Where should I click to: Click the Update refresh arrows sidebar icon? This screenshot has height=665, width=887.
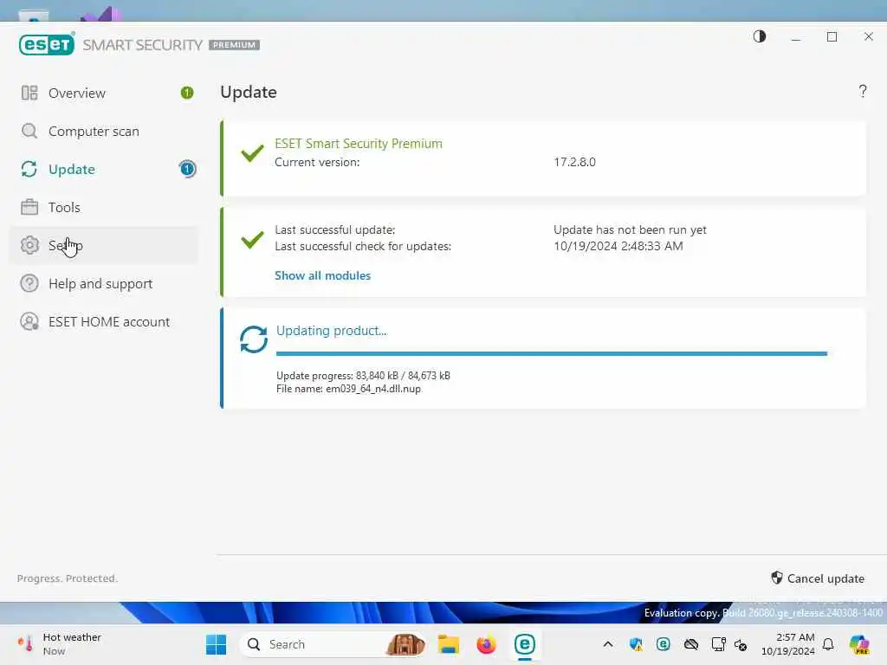click(x=29, y=169)
